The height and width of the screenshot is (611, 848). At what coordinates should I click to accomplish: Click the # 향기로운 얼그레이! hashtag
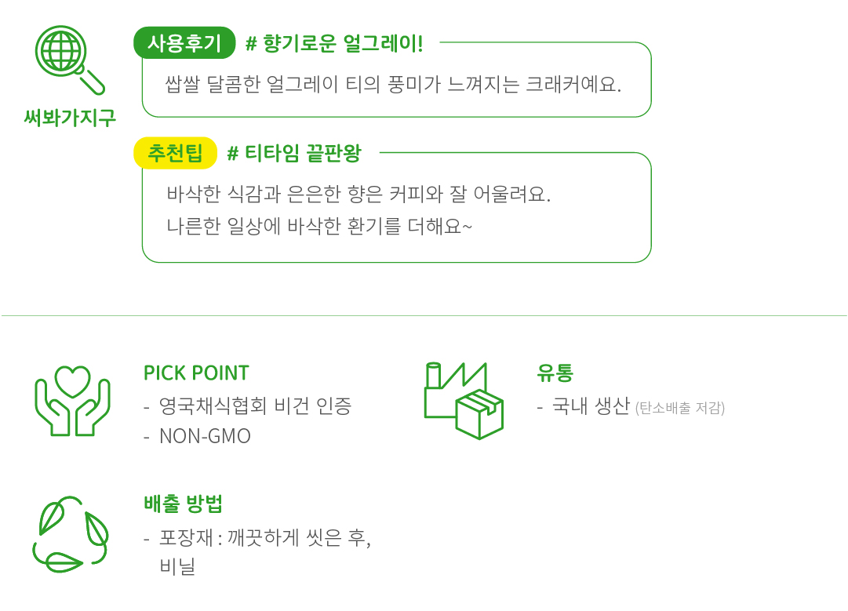point(334,44)
